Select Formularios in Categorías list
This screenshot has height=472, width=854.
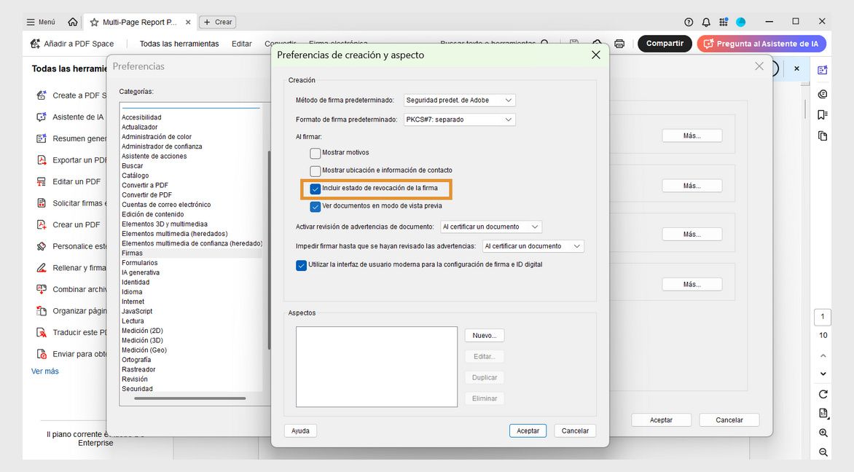click(139, 263)
